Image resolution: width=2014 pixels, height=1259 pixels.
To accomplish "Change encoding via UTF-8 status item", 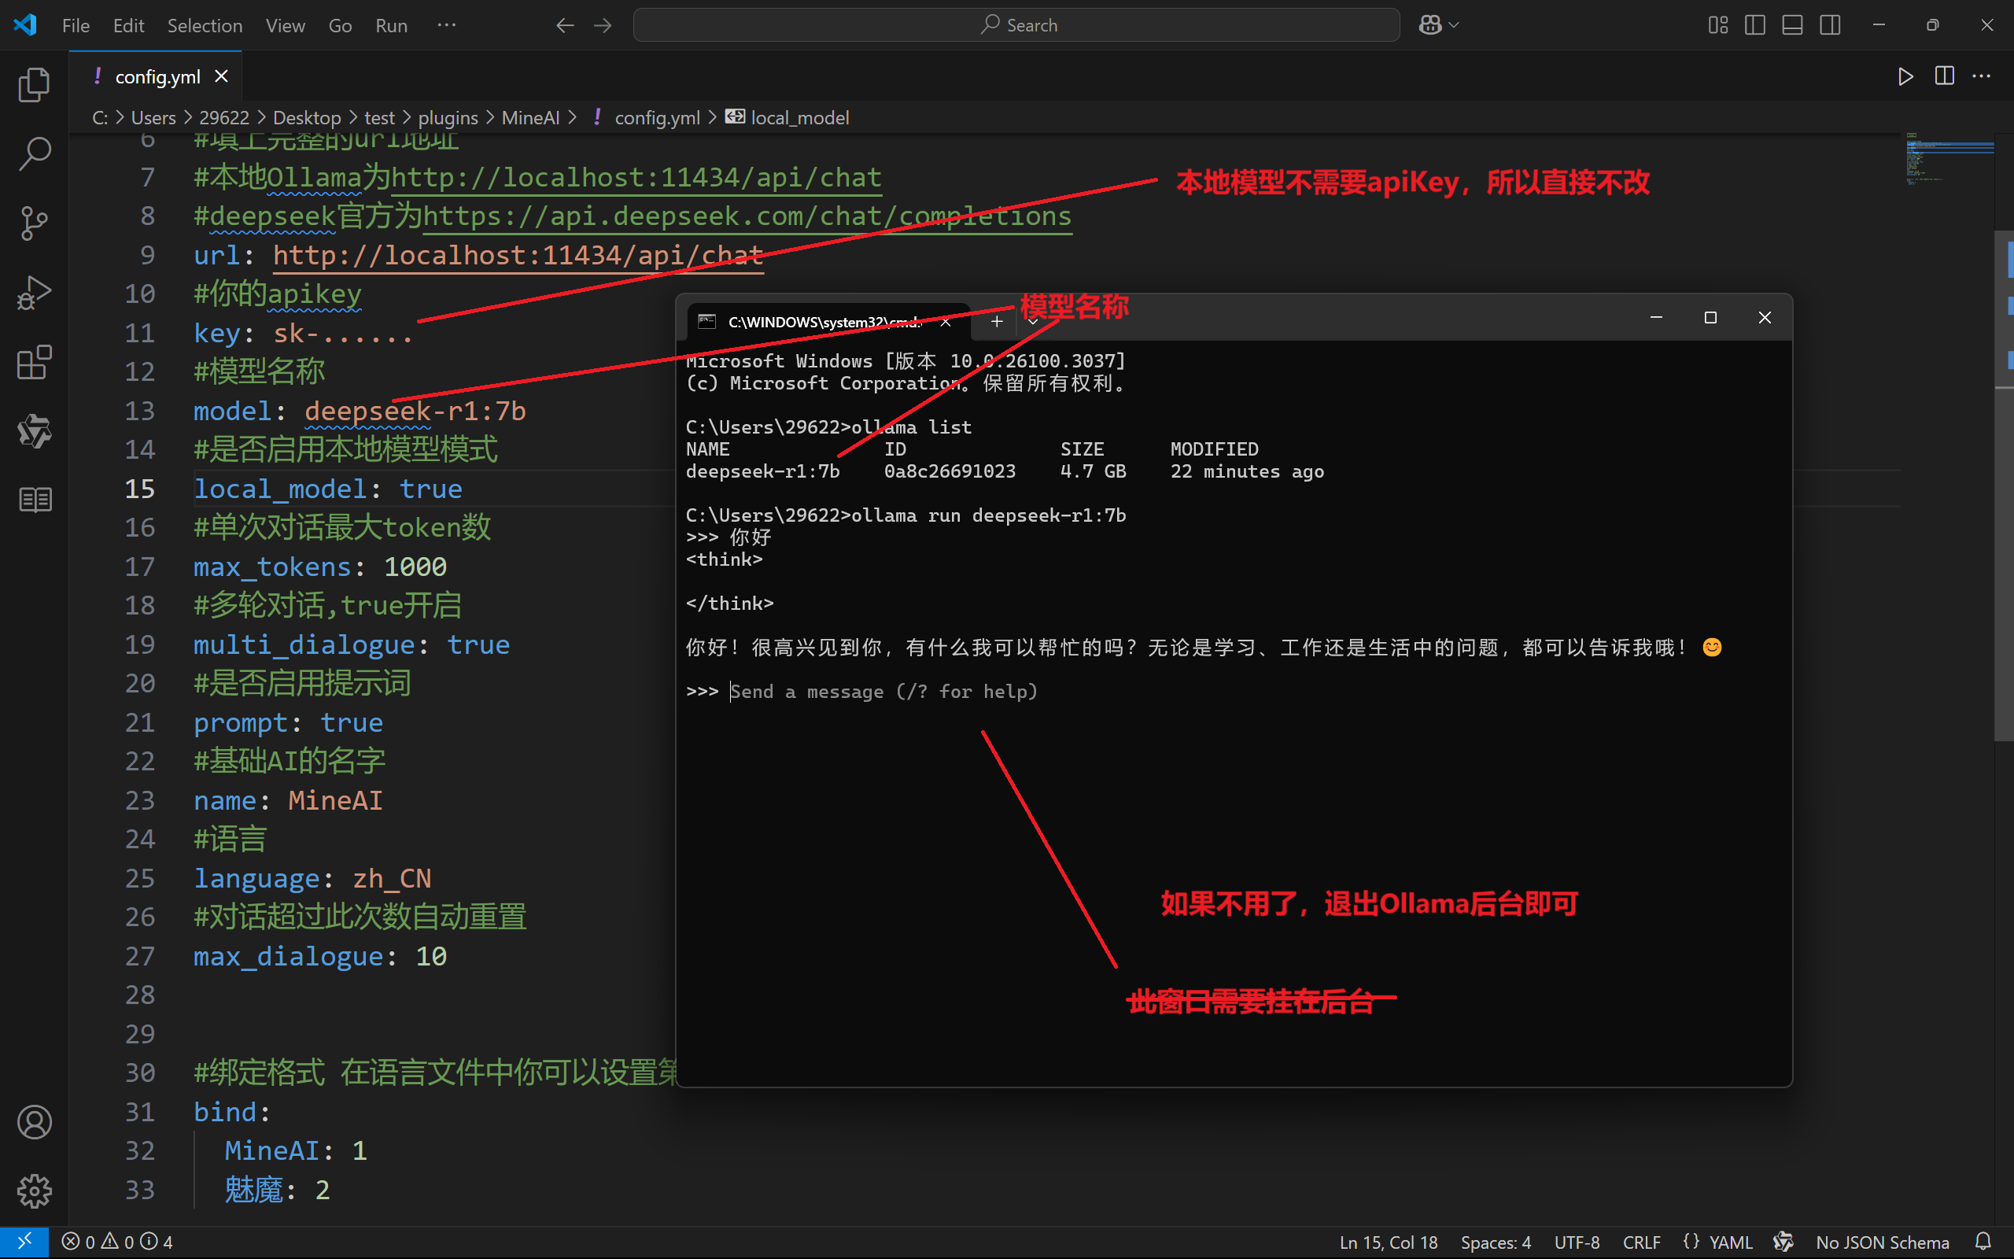I will pos(1577,1242).
